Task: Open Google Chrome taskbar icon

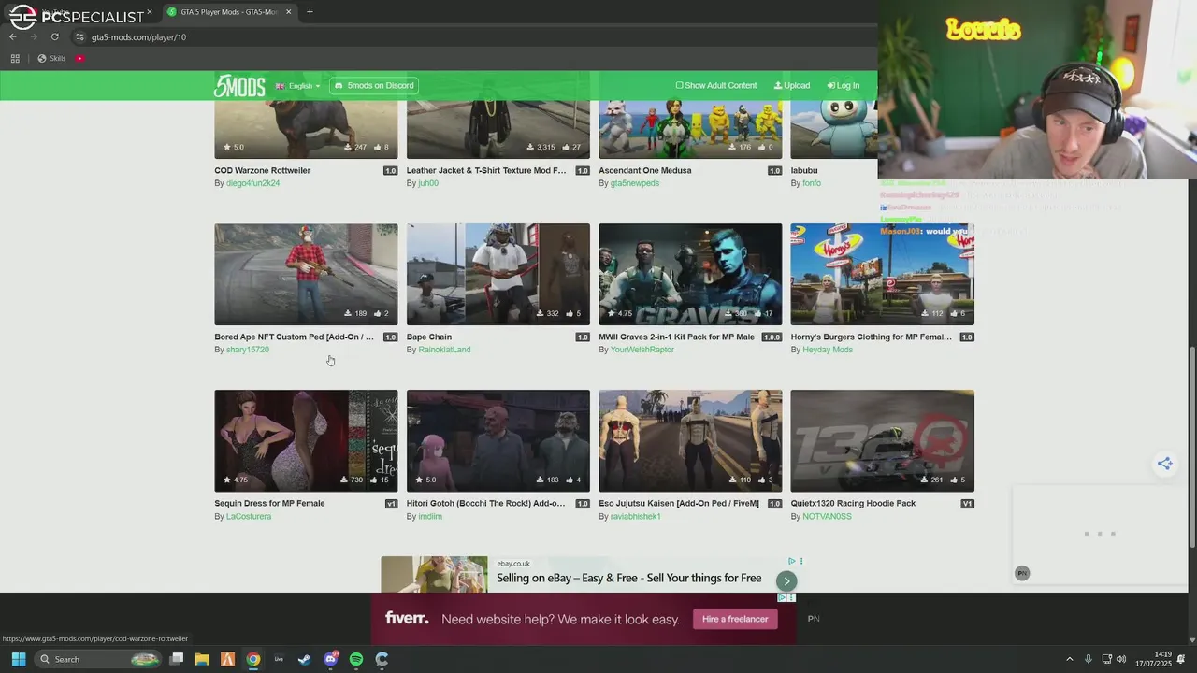Action: point(252,659)
